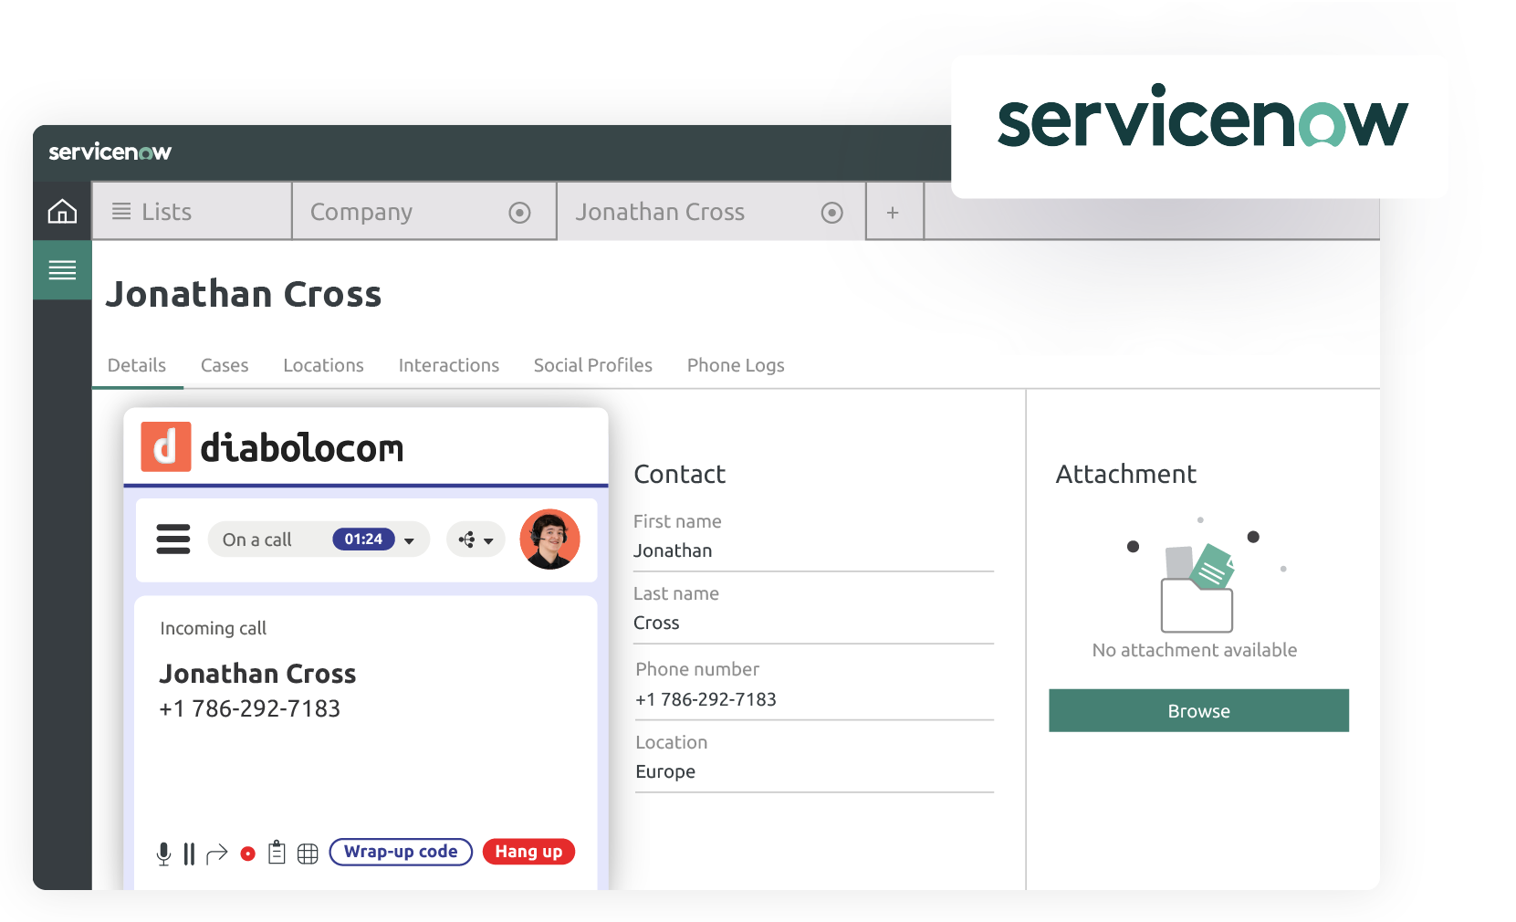Open the Interactions tab
This screenshot has width=1516, height=922.
[448, 365]
